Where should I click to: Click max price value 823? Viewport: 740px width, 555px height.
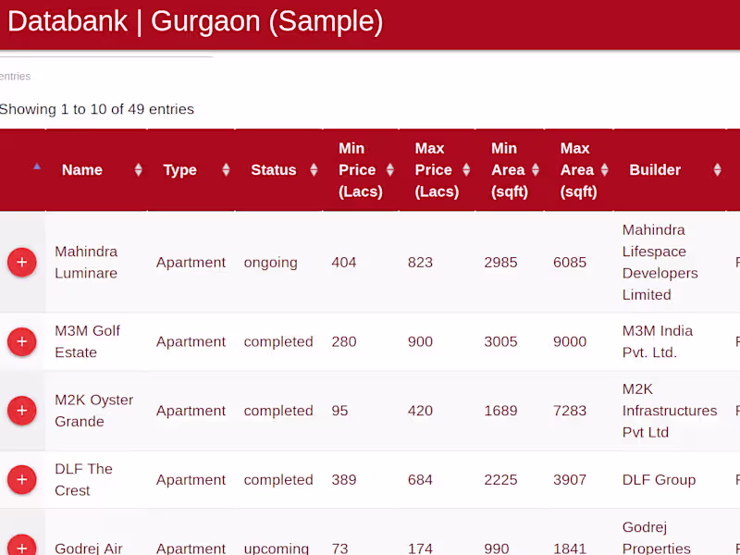click(x=420, y=263)
